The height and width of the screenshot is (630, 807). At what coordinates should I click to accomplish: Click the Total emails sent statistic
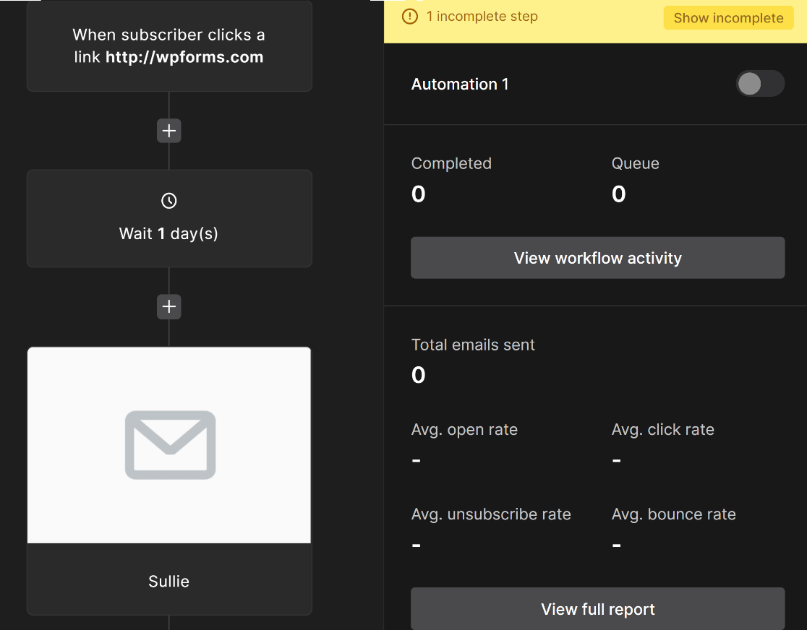point(473,361)
